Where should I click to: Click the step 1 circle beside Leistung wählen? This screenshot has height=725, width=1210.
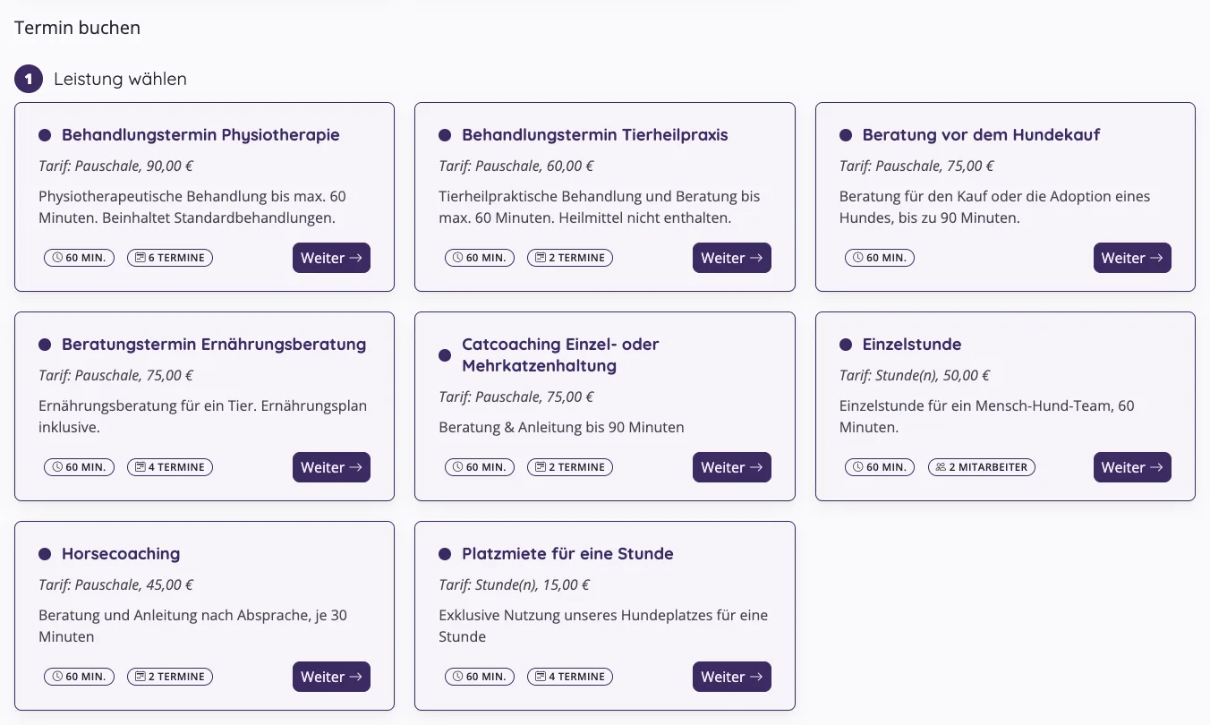click(29, 79)
